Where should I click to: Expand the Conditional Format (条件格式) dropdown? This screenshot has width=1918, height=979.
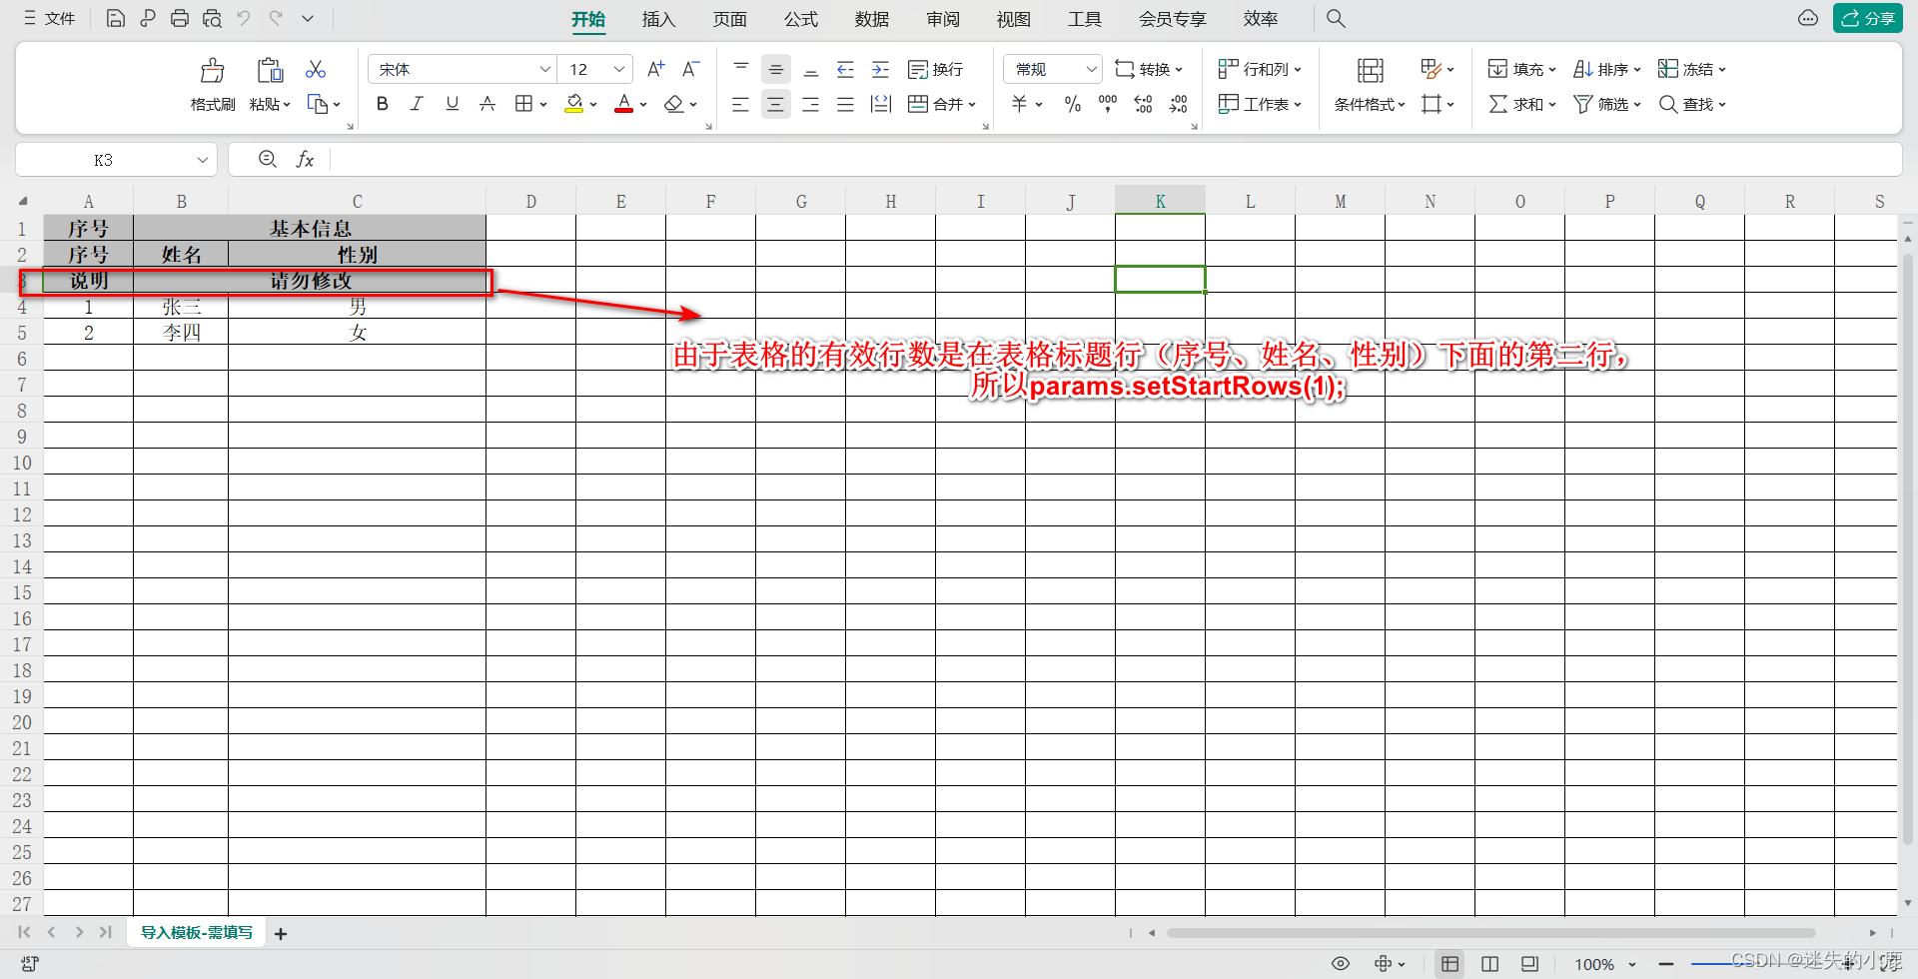pyautogui.click(x=1401, y=104)
